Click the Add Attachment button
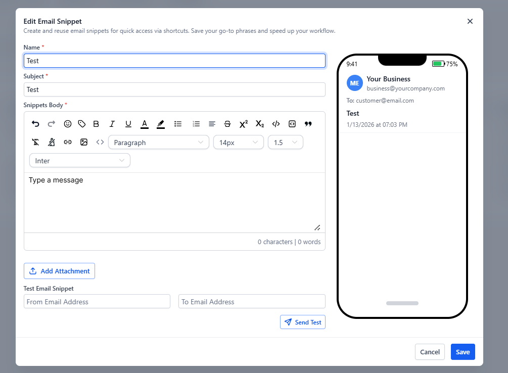The height and width of the screenshot is (373, 508). [x=59, y=271]
